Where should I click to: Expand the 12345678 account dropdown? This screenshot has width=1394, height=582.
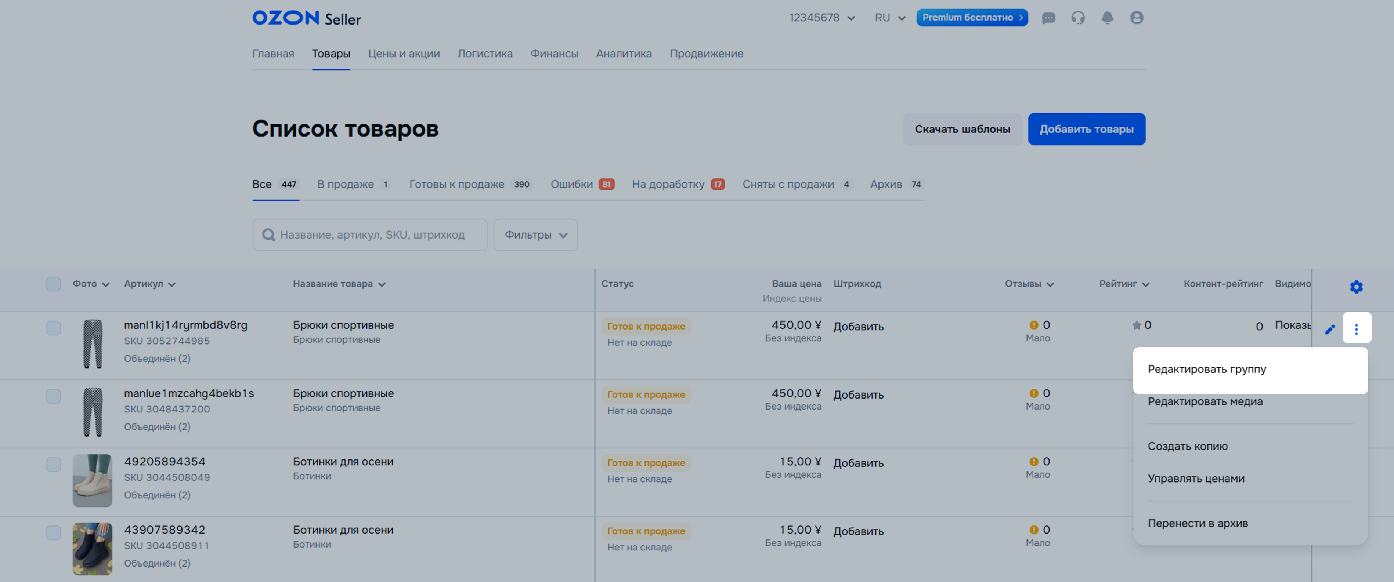pyautogui.click(x=821, y=18)
